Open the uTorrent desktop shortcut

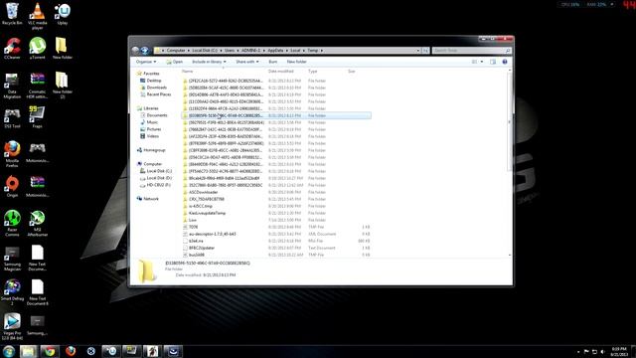38,49
